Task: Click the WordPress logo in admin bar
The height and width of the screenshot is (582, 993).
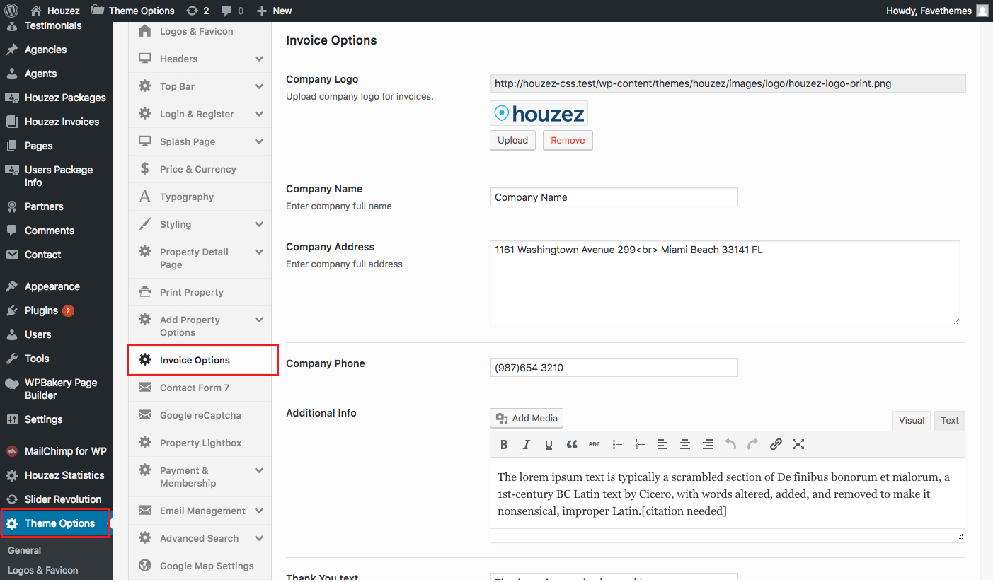Action: (x=11, y=11)
